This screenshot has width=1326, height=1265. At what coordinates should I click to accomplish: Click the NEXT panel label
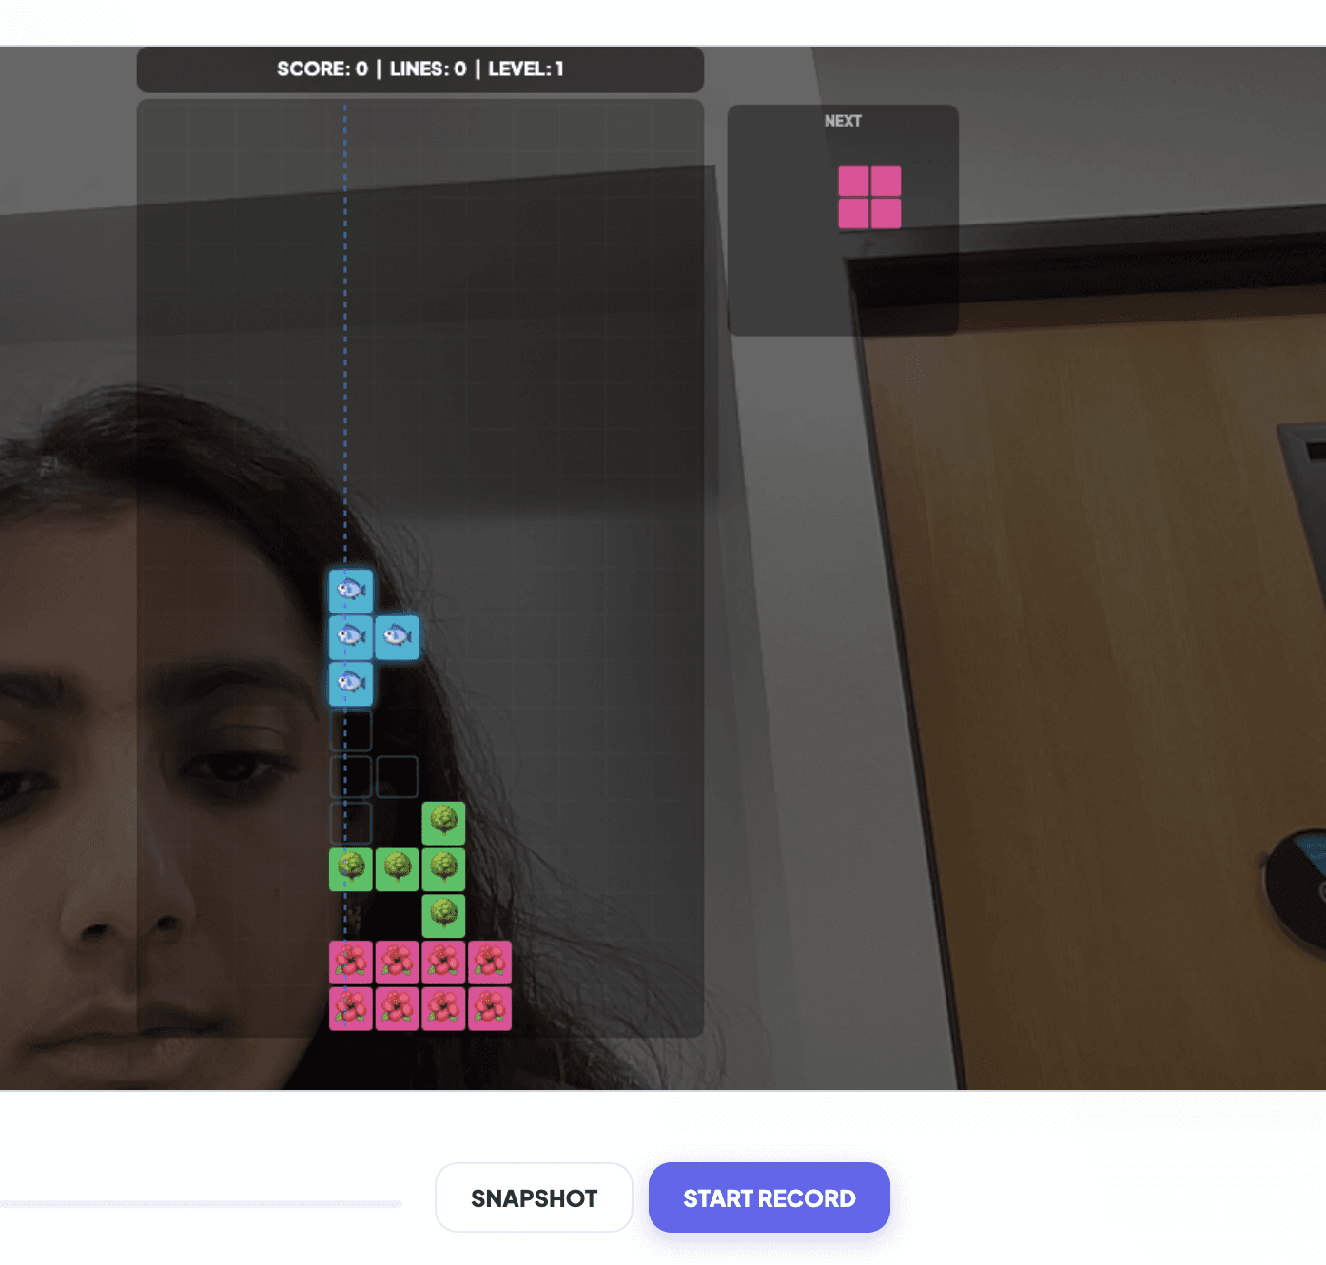[843, 121]
